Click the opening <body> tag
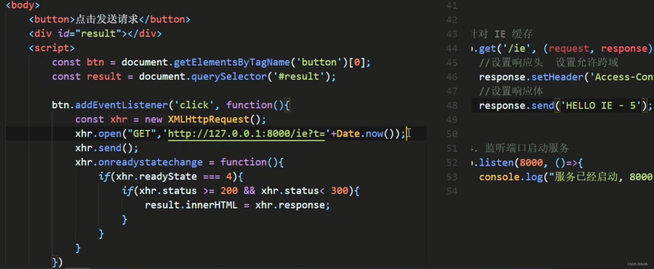The image size is (654, 269). [23, 5]
